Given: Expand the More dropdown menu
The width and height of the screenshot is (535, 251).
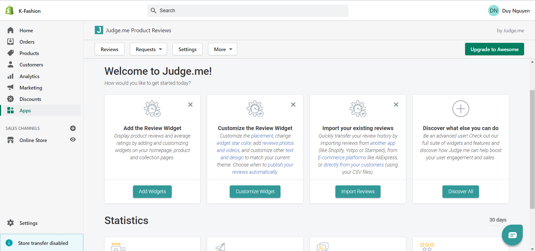Looking at the screenshot, I should pyautogui.click(x=222, y=49).
